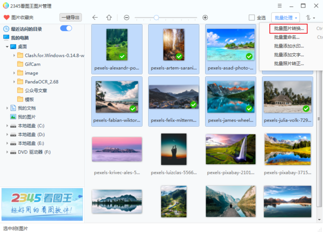Viewport: 323px width, 233px height.
Task: Deselect the pexels-asad-photo checkmark
Action: 249,56
